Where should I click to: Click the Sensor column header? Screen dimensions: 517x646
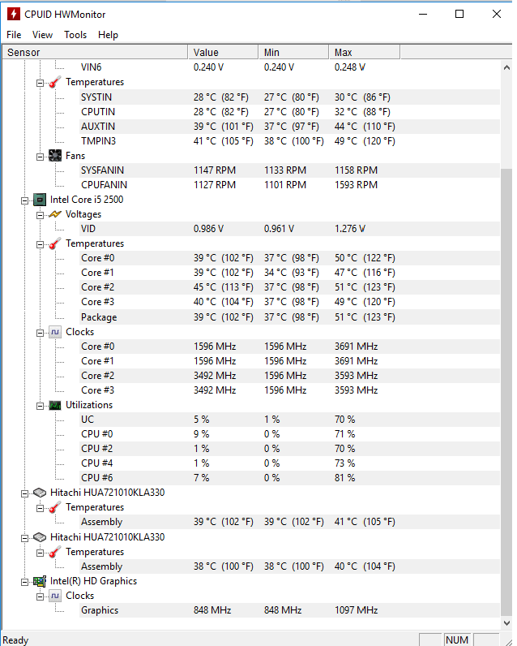click(x=94, y=53)
